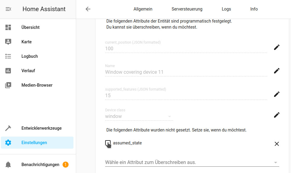Go to the Logs tab

(226, 9)
